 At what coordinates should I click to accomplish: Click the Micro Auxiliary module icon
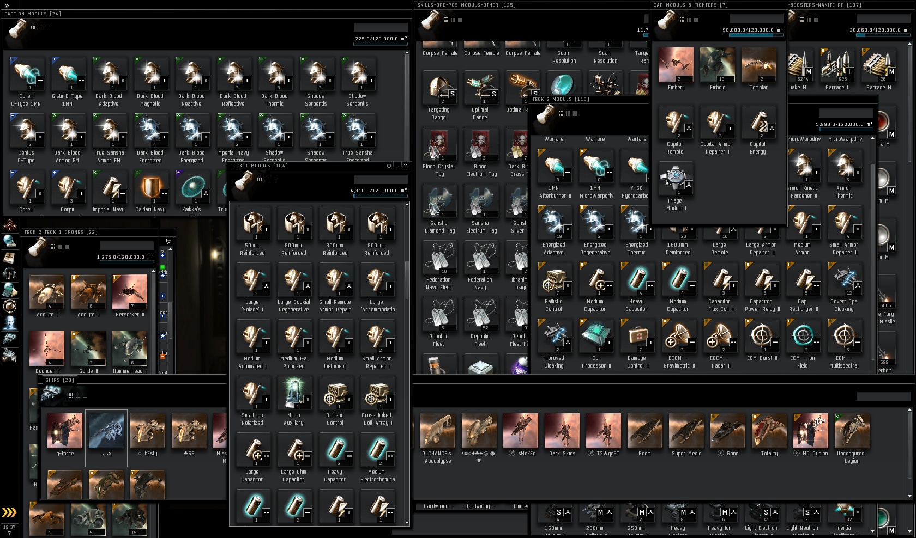(294, 393)
